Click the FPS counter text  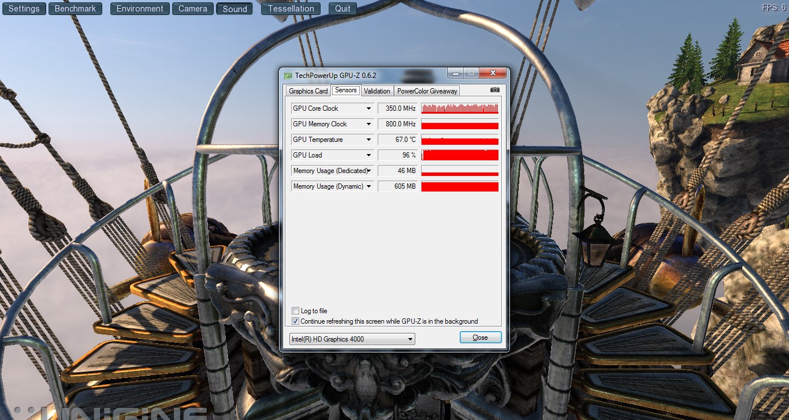click(x=775, y=7)
